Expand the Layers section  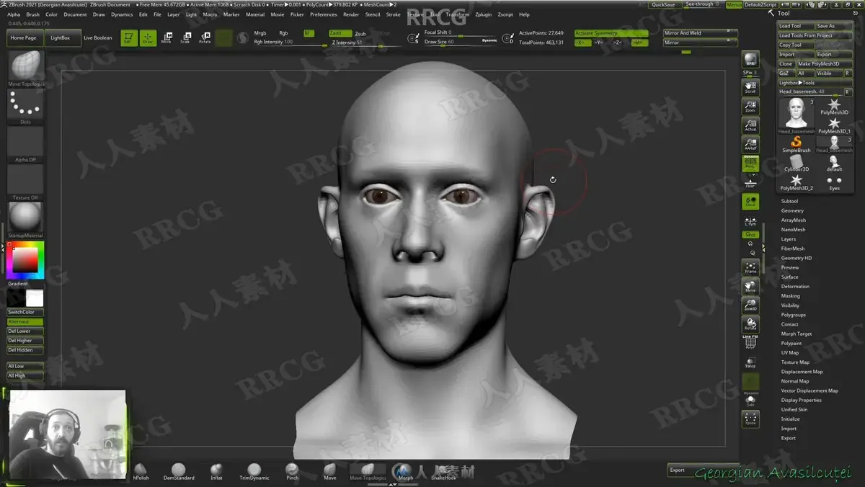tap(789, 239)
